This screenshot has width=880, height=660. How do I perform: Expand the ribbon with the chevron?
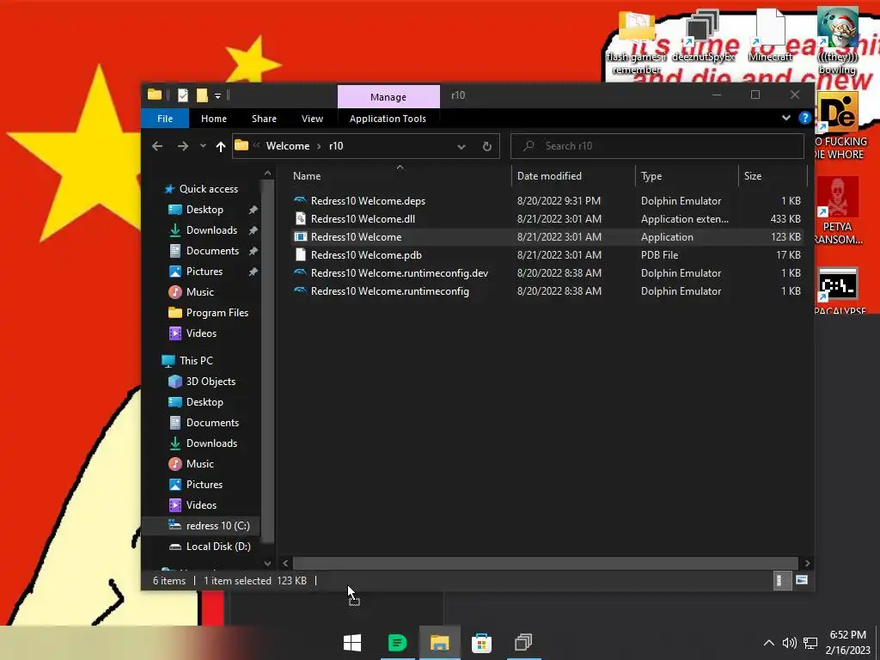click(x=786, y=118)
